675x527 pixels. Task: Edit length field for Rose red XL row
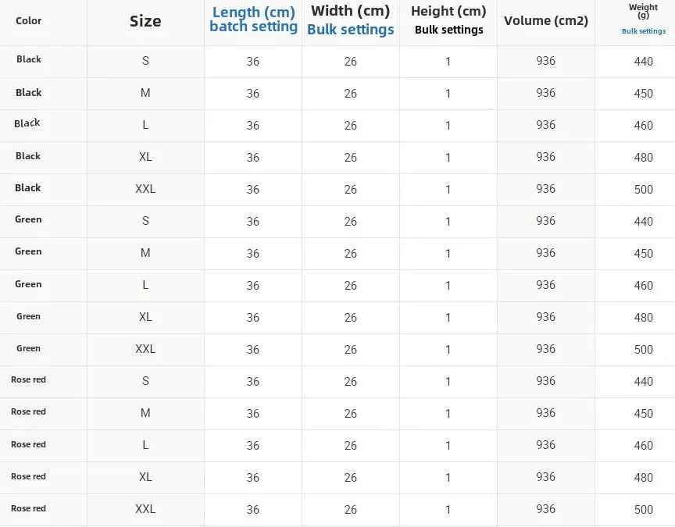(253, 478)
